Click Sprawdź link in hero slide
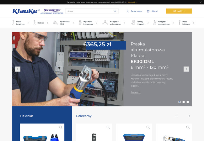204x141 pixels. tap(136, 92)
